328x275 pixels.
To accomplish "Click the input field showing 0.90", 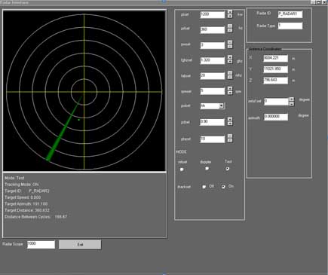I will [x=213, y=122].
